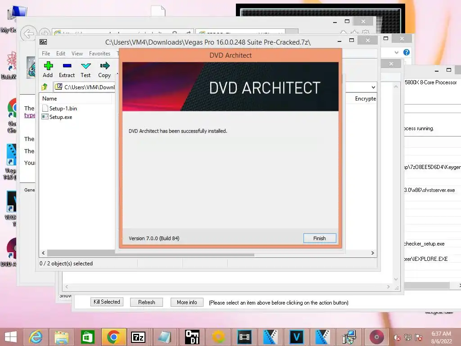The height and width of the screenshot is (346, 461).
Task: Expand the 7-Zip address path dropdown
Action: click(373, 87)
